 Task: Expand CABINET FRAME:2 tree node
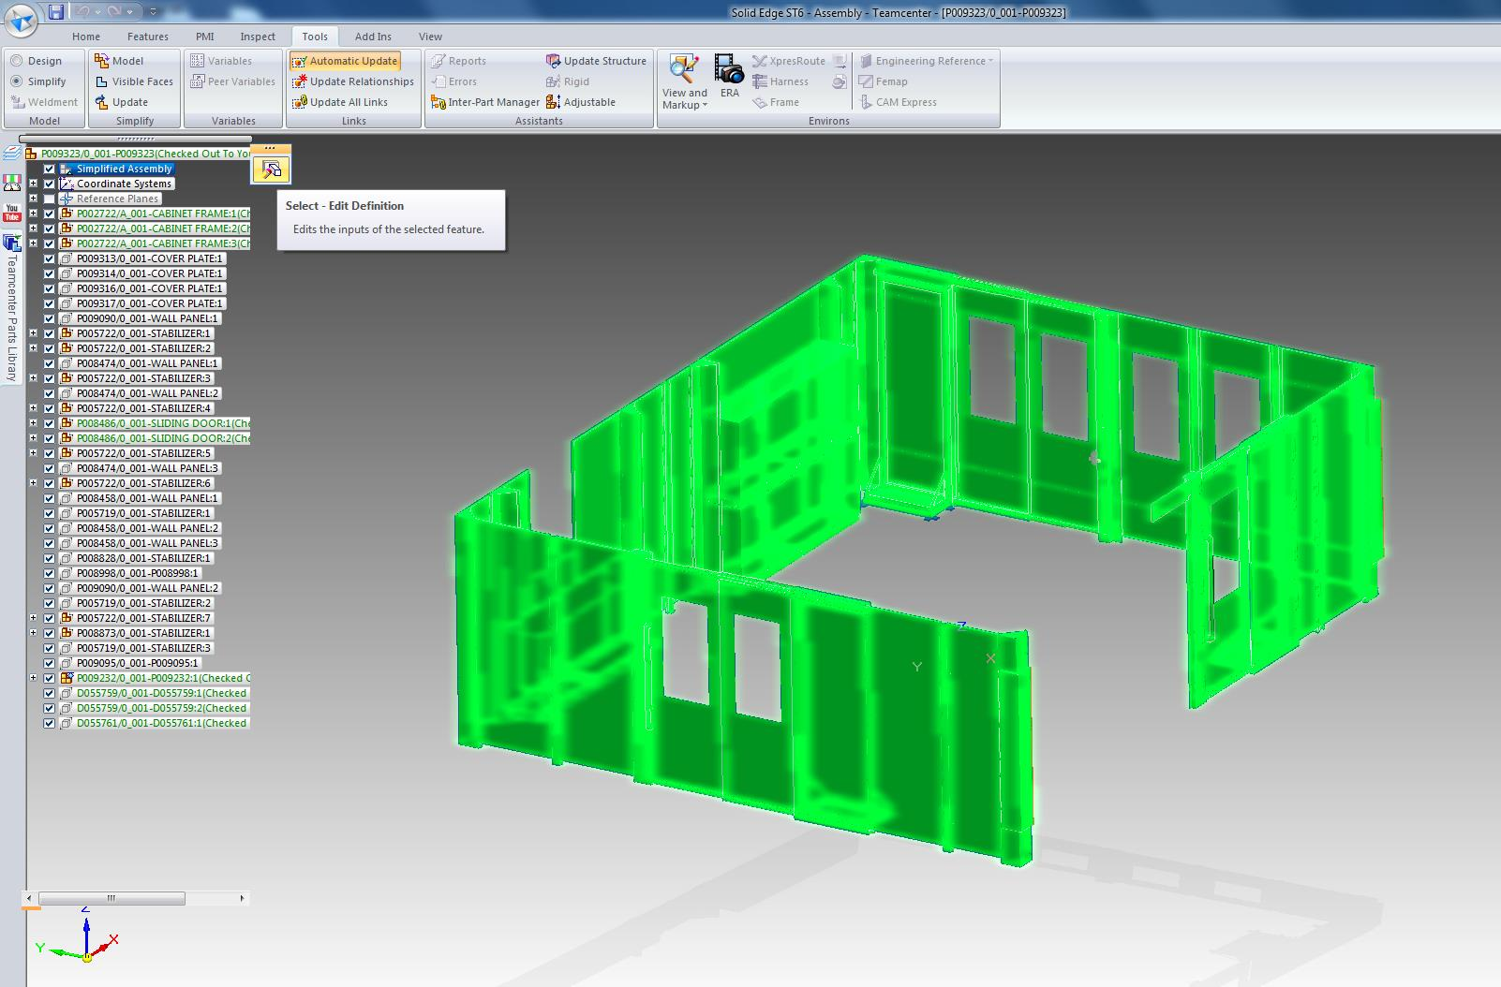[x=34, y=228]
